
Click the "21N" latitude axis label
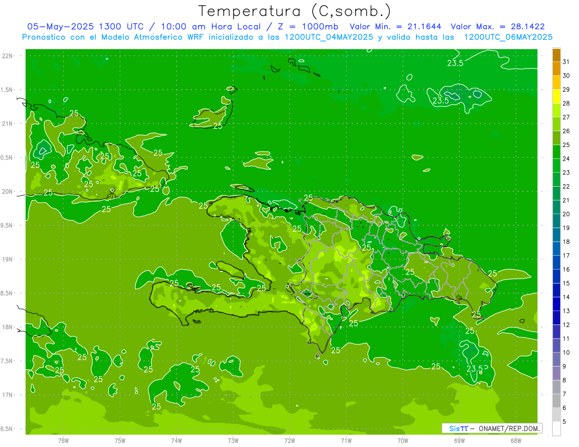[8, 123]
